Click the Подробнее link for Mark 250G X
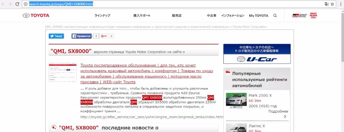The image size is (344, 132). (x=278, y=112)
